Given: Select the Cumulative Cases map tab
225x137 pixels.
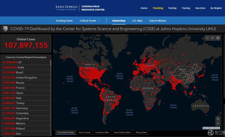Looking at the screenshot, I should tap(66, 132).
